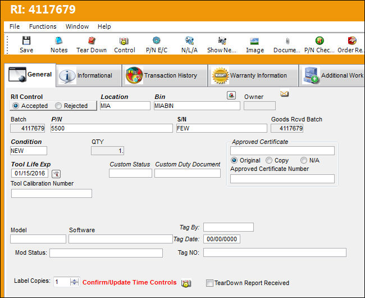Click the small icon button above the Bin field
The image size is (365, 298).
[x=231, y=95]
